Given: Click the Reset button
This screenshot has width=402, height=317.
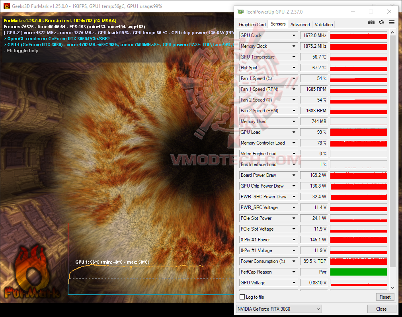Looking at the screenshot, I should pyautogui.click(x=385, y=297).
